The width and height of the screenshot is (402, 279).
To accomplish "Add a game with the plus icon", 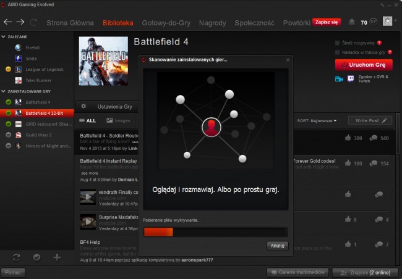I will (57, 257).
